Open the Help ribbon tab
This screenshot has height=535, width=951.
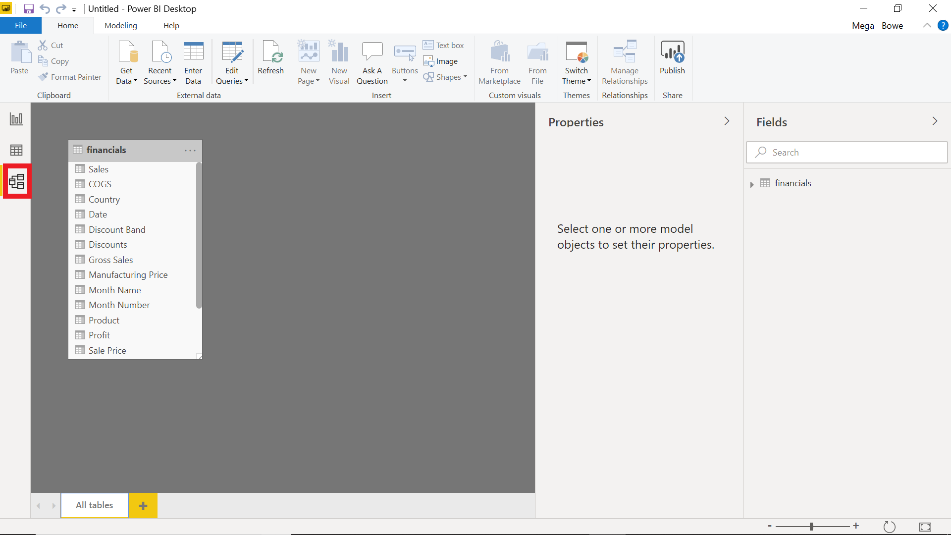[171, 26]
